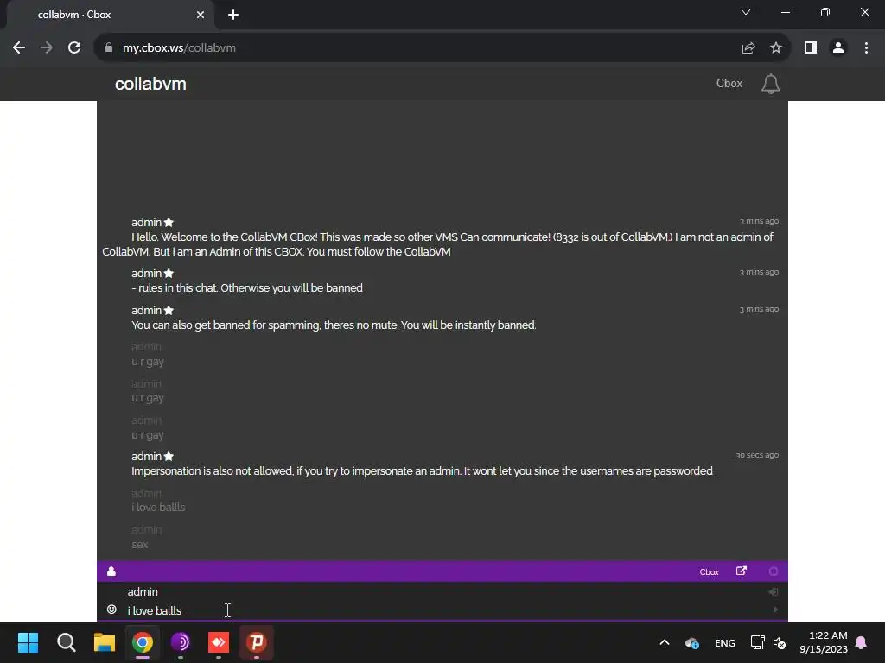Image resolution: width=885 pixels, height=663 pixels.
Task: Open the Tor Browser taskbar icon
Action: click(x=181, y=642)
